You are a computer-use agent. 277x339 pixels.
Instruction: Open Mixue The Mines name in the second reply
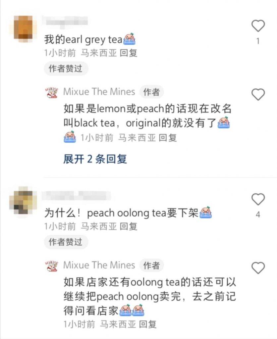[x=99, y=265]
